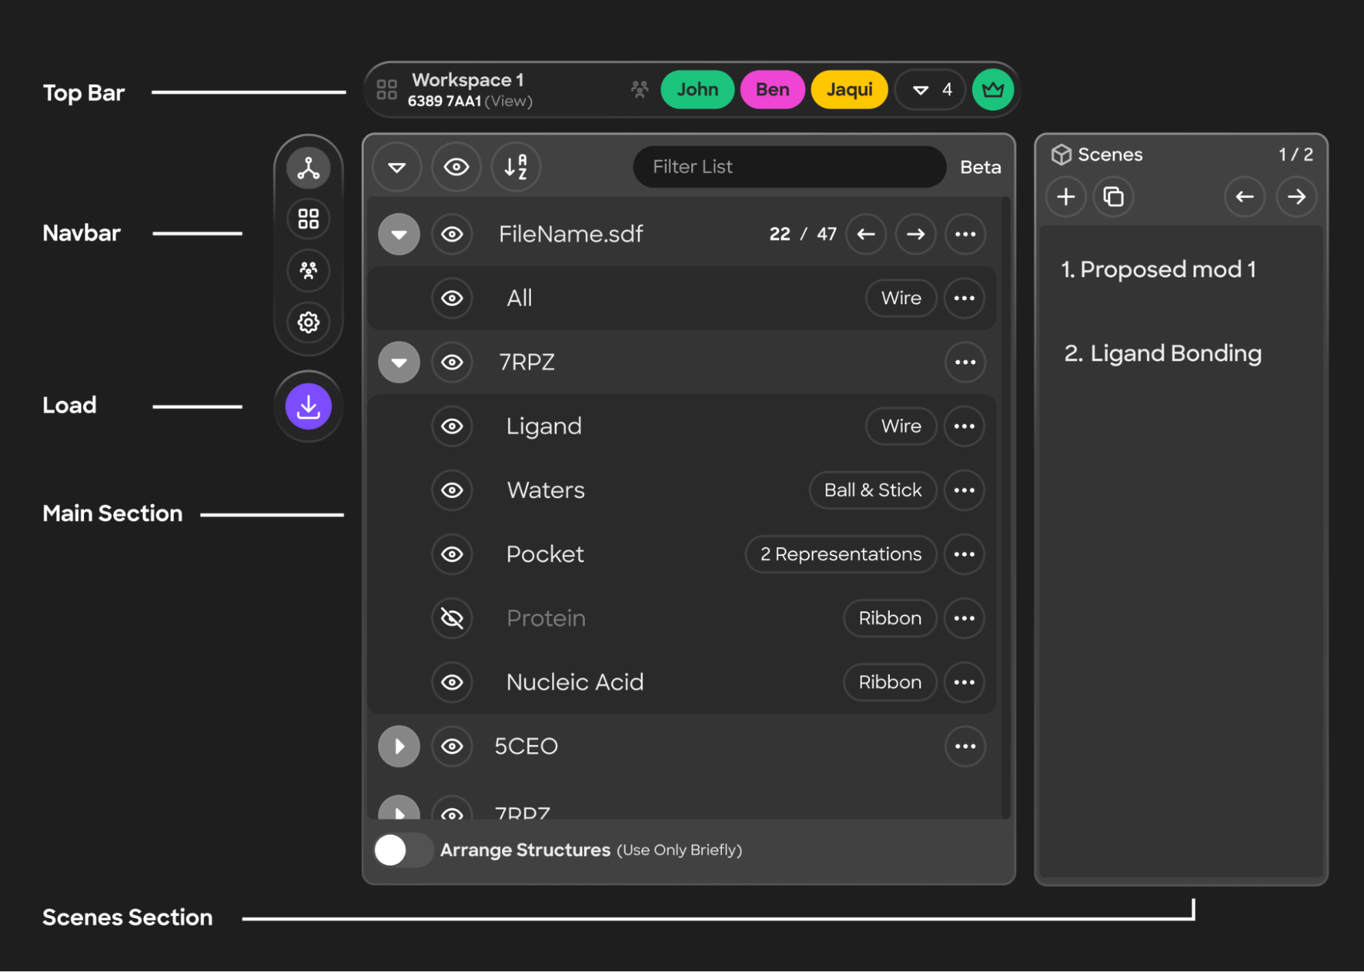Open the settings gear in the navbar
Image resolution: width=1364 pixels, height=972 pixels.
click(308, 323)
